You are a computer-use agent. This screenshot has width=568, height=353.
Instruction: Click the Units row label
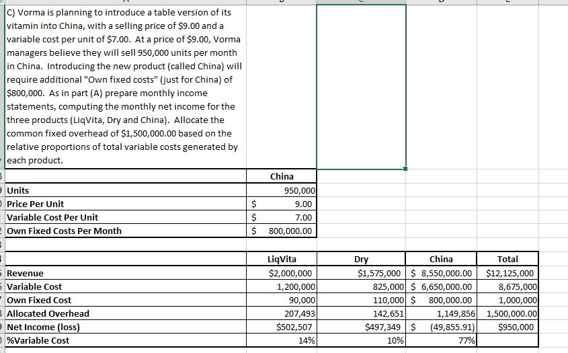125,190
